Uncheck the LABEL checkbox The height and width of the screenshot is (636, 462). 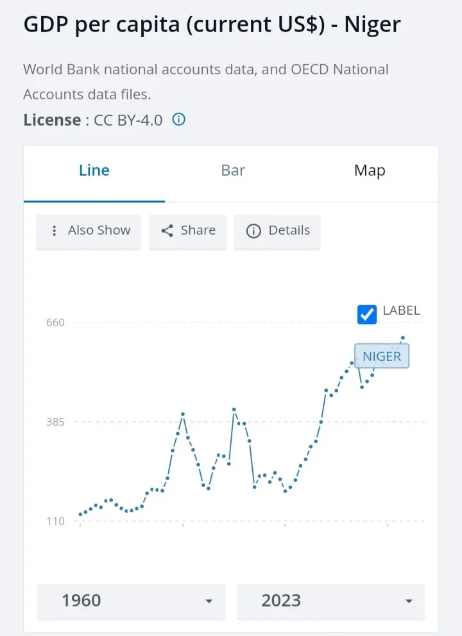click(366, 314)
